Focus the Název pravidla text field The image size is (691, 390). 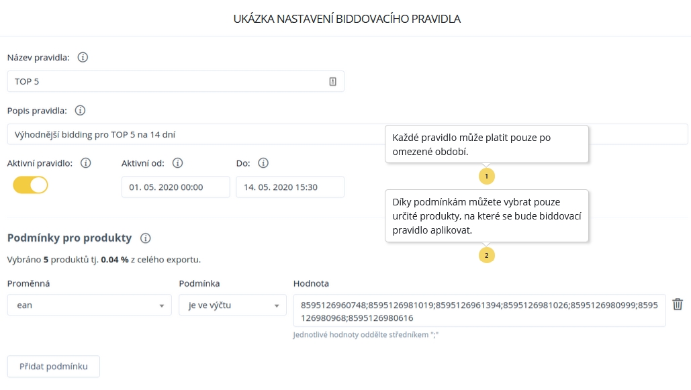coord(168,81)
